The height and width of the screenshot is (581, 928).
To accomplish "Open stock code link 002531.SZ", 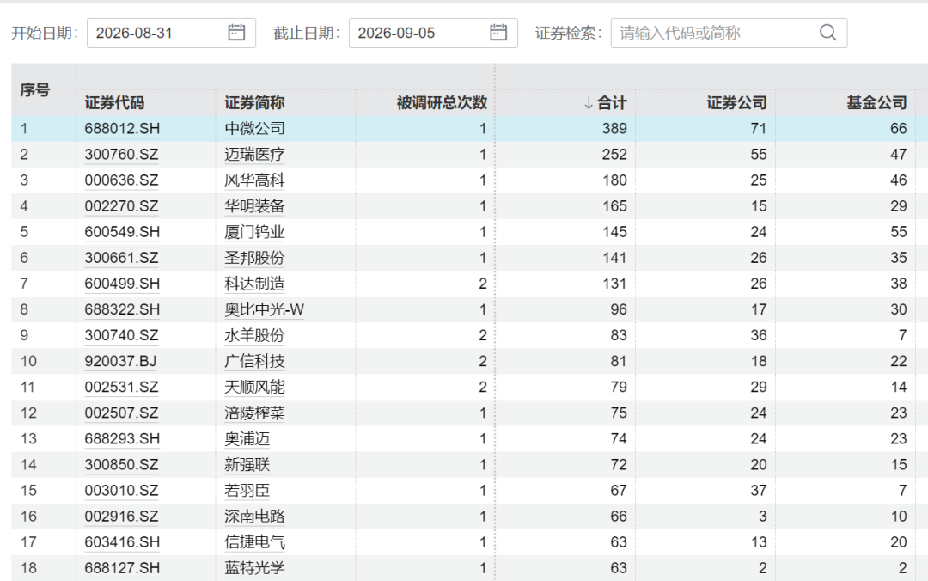I will coord(121,388).
